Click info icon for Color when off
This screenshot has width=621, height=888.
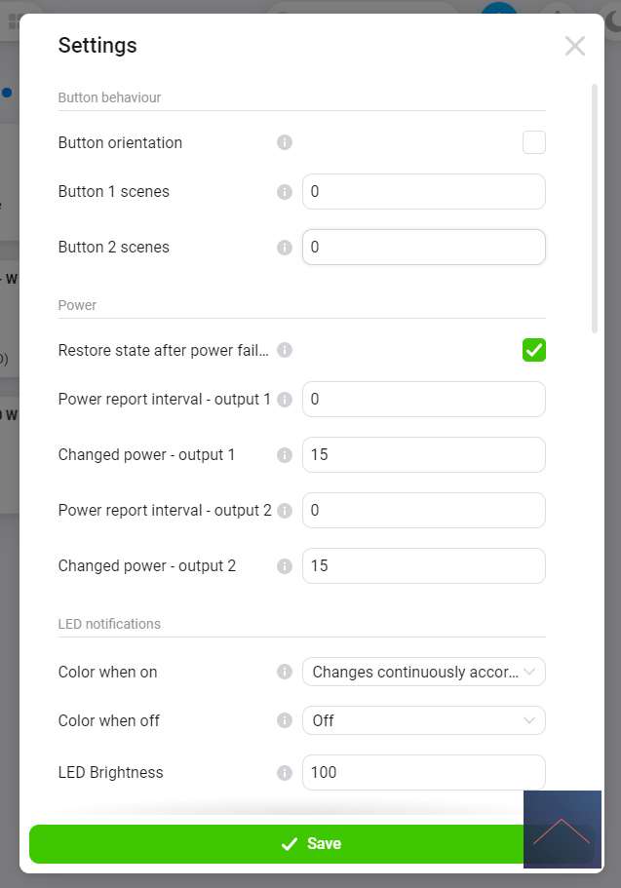[285, 720]
